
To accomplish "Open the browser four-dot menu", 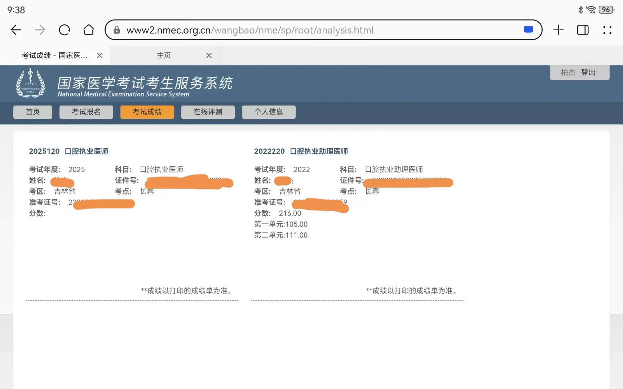I will tap(607, 30).
